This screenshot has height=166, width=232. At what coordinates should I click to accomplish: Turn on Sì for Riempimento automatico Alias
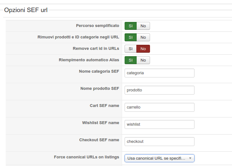click(x=131, y=60)
